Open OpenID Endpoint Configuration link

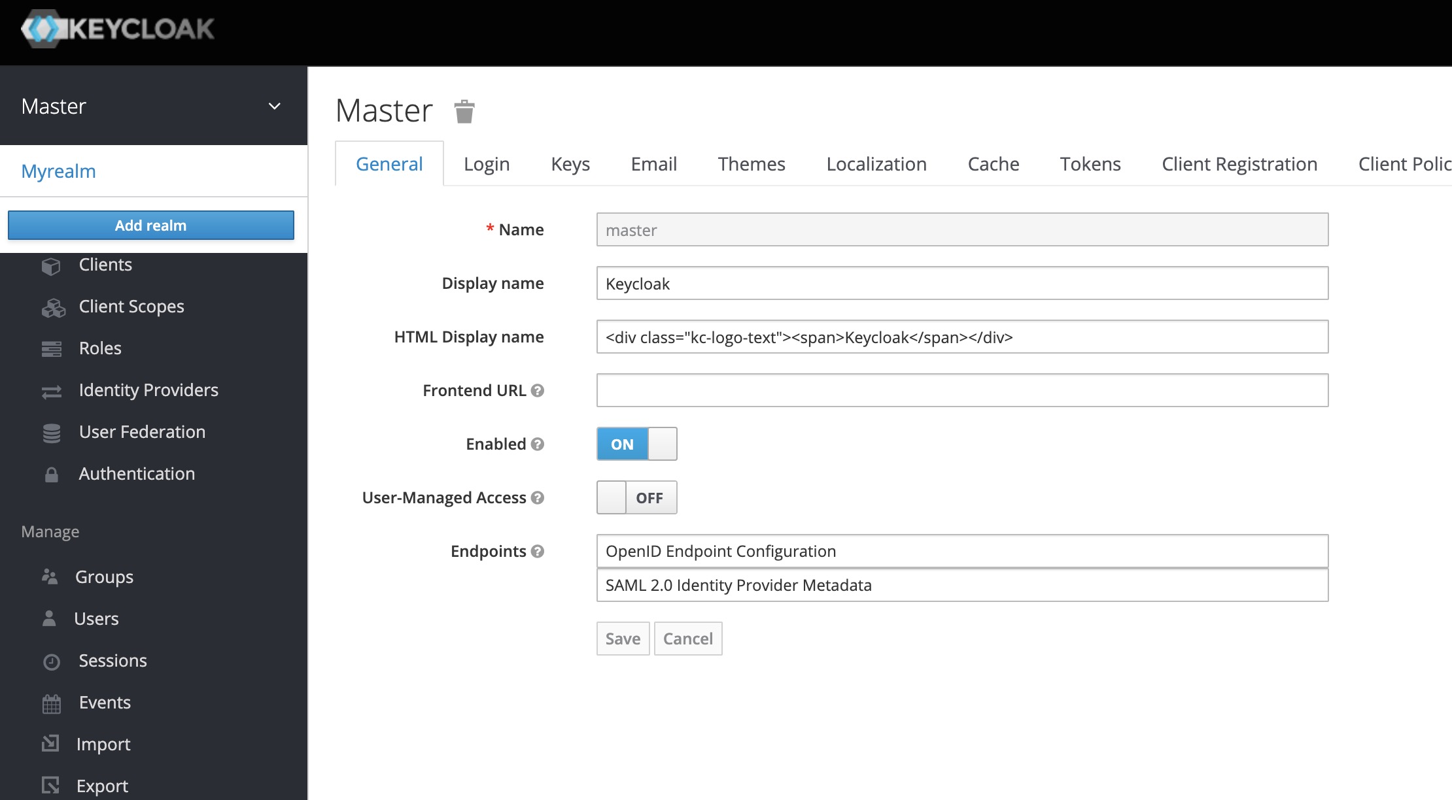(x=720, y=551)
